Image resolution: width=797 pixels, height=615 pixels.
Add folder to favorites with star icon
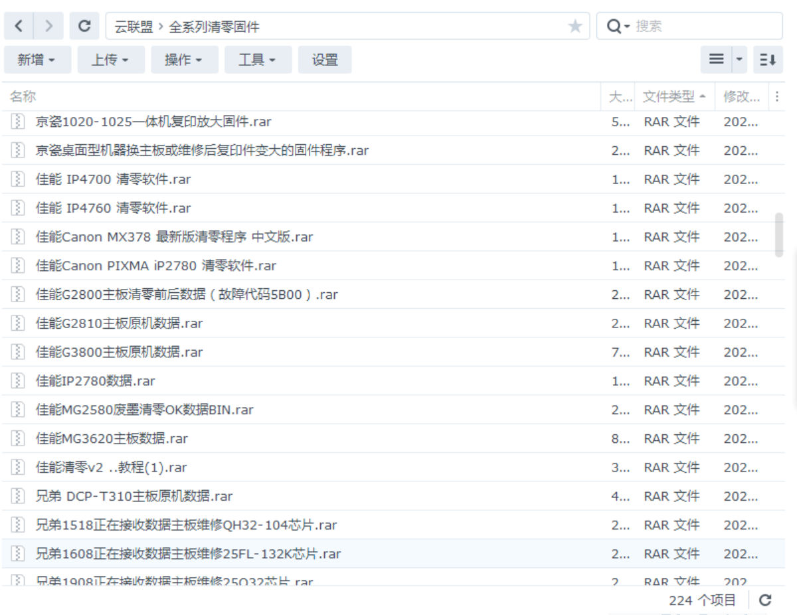coord(575,27)
